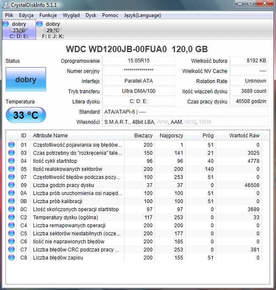Image resolution: width=276 pixels, height=290 pixels.
Task: Click the Własności features field
Action: coord(185,122)
